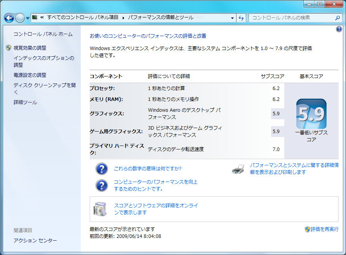Open help via the blue question mark icon
Image resolution: width=346 pixels, height=255 pixels.
coord(339,29)
